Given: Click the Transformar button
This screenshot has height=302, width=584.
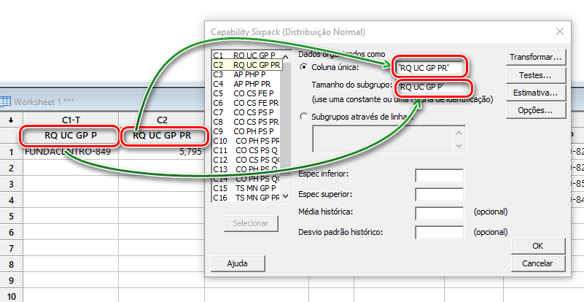Looking at the screenshot, I should (536, 56).
